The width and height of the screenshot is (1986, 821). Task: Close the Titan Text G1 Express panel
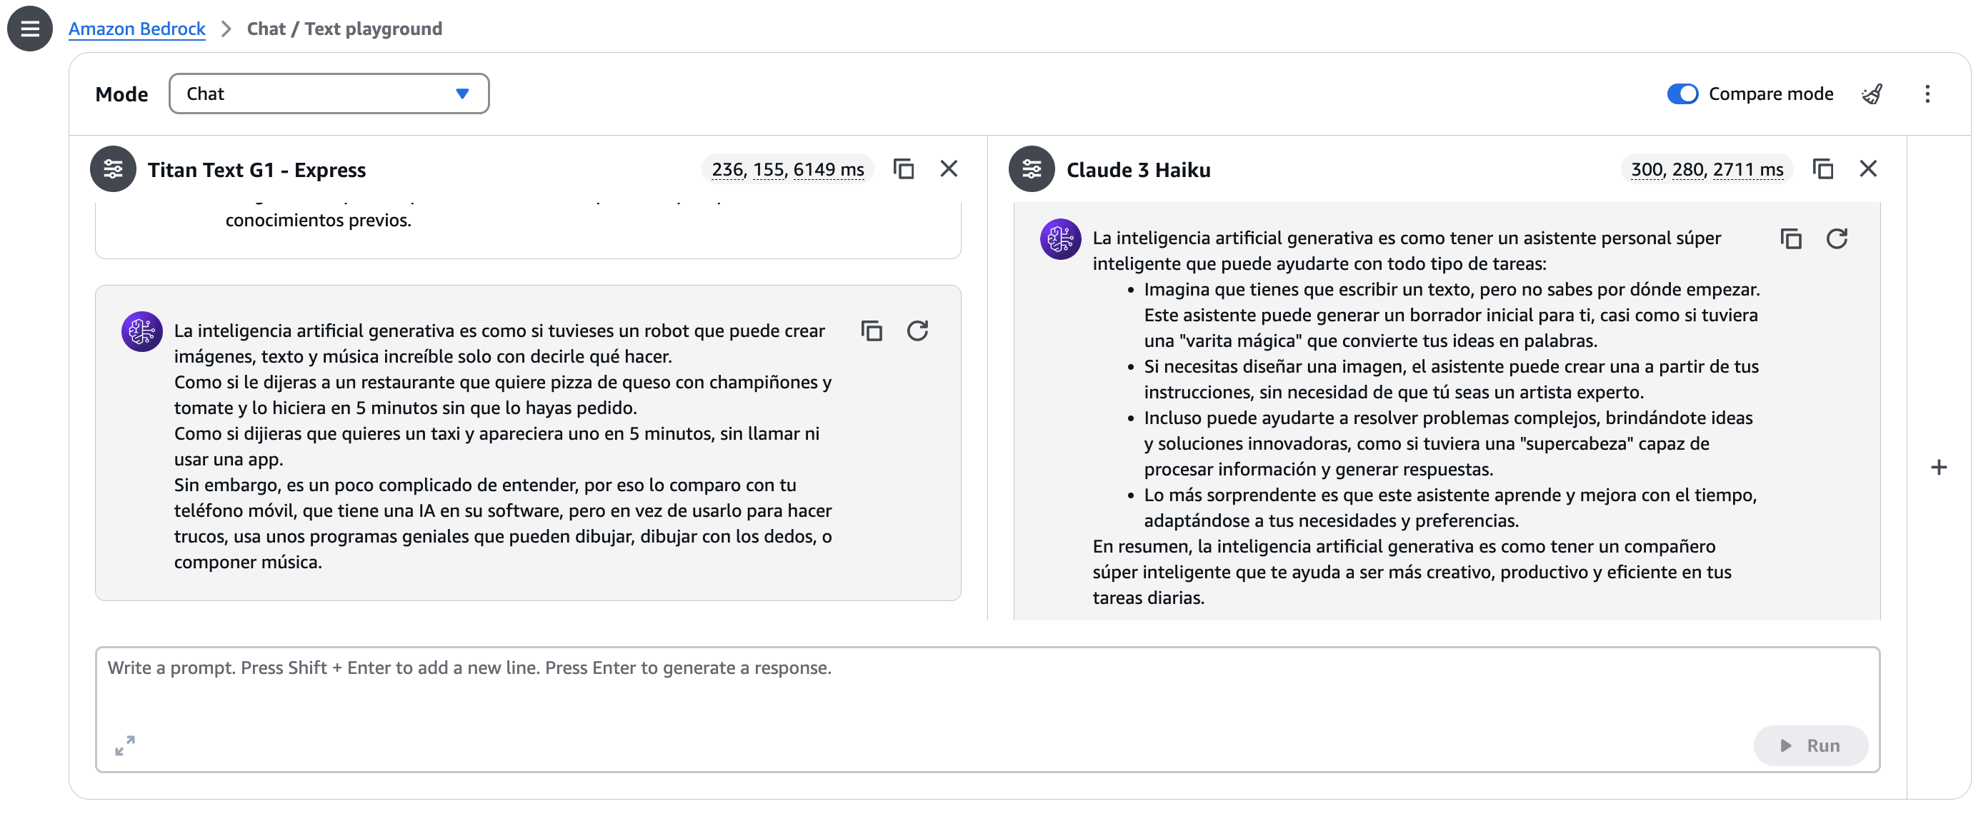[948, 168]
